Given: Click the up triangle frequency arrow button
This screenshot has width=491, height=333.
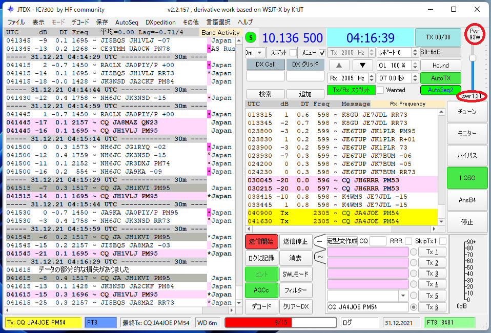Looking at the screenshot, I should [x=339, y=66].
